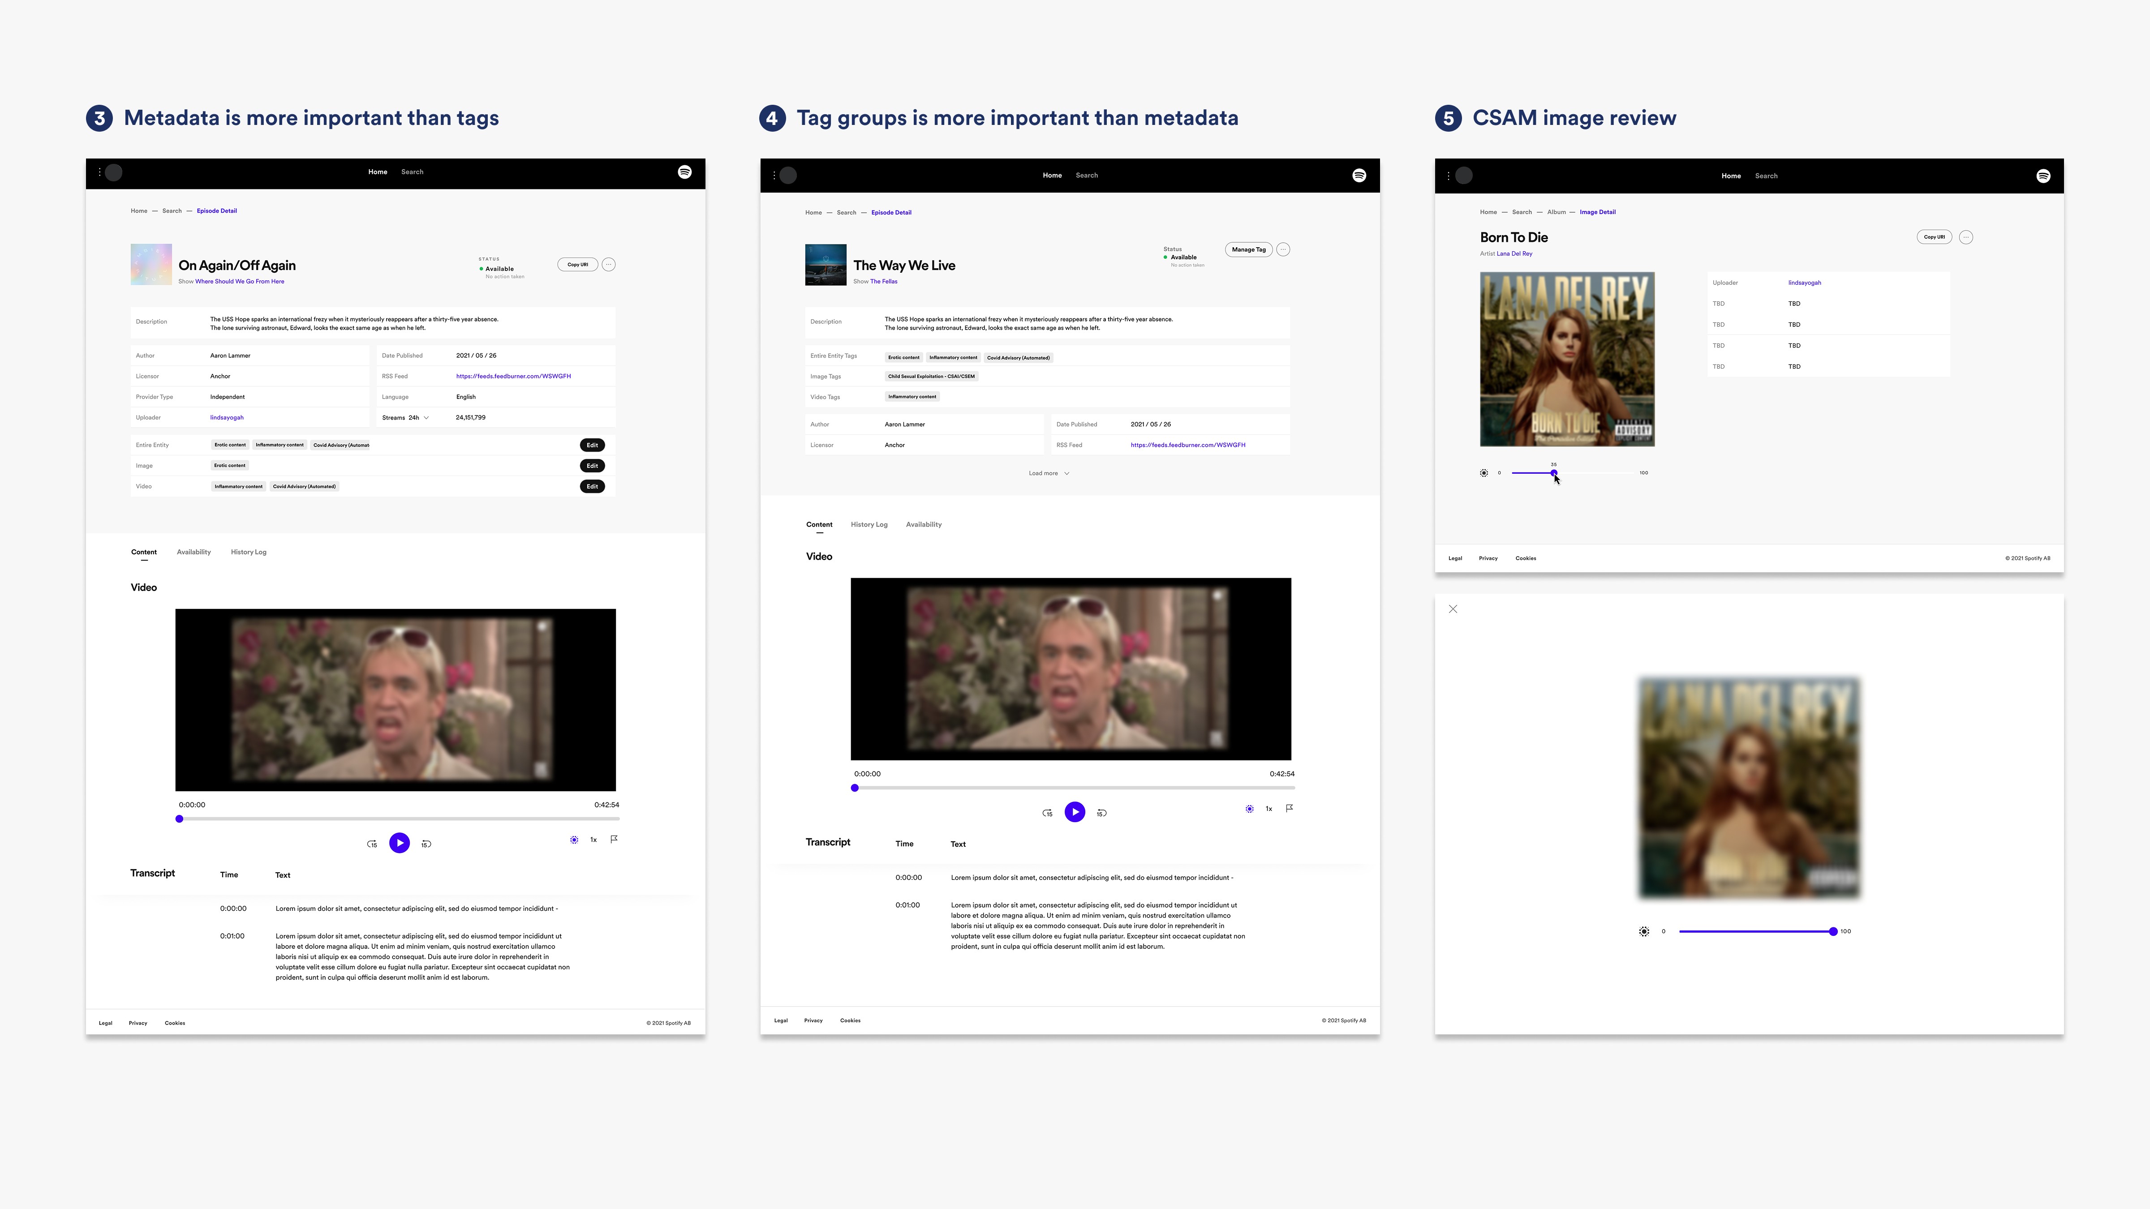Viewport: 2150px width, 1209px height.
Task: Close the enlarged blurred image view
Action: (1453, 609)
